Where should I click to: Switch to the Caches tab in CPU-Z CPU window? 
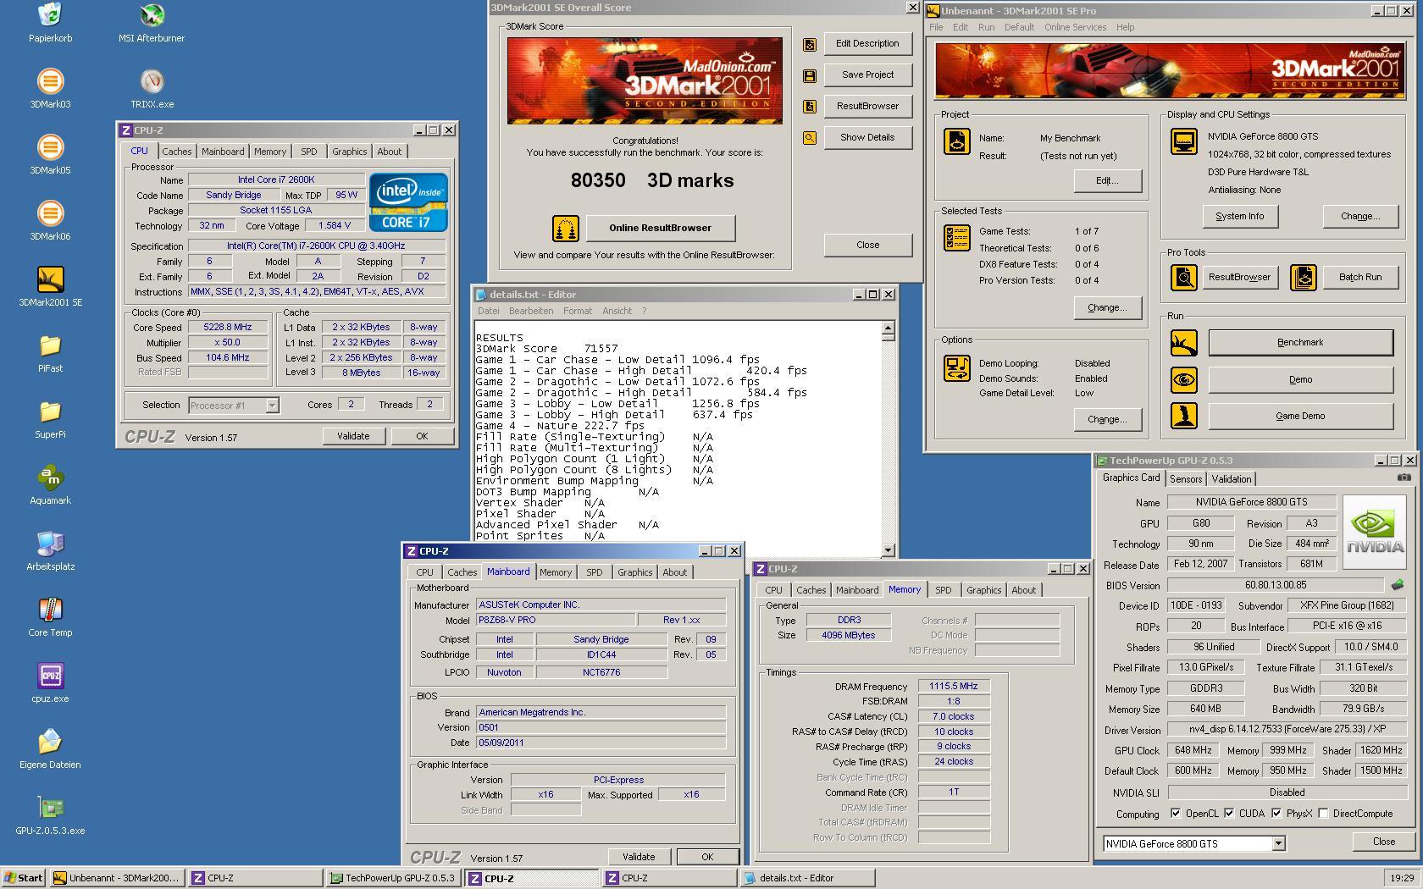pos(176,152)
